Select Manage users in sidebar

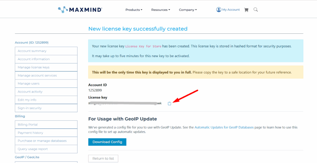(46, 84)
